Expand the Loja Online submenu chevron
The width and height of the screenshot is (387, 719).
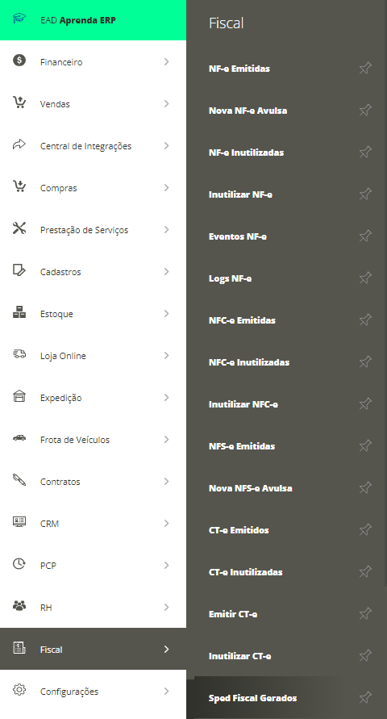click(x=167, y=355)
